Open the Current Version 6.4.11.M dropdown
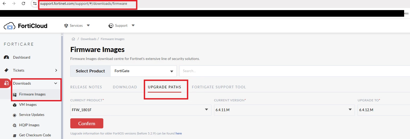The image size is (410, 139). [284, 110]
